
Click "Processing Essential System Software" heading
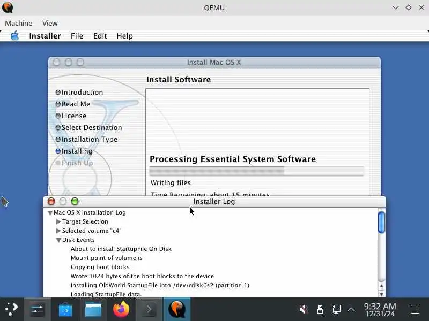point(233,159)
